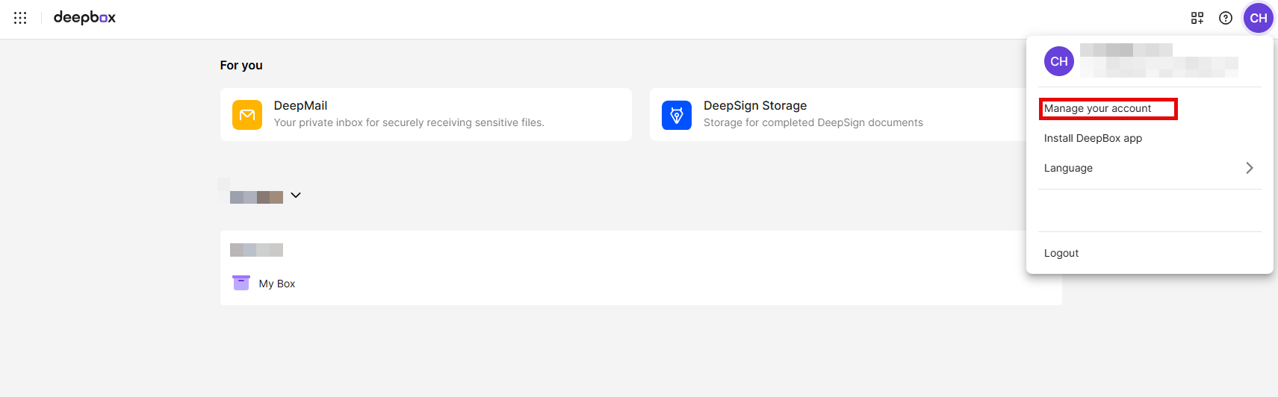Click the blurred organization name selector

256,197
